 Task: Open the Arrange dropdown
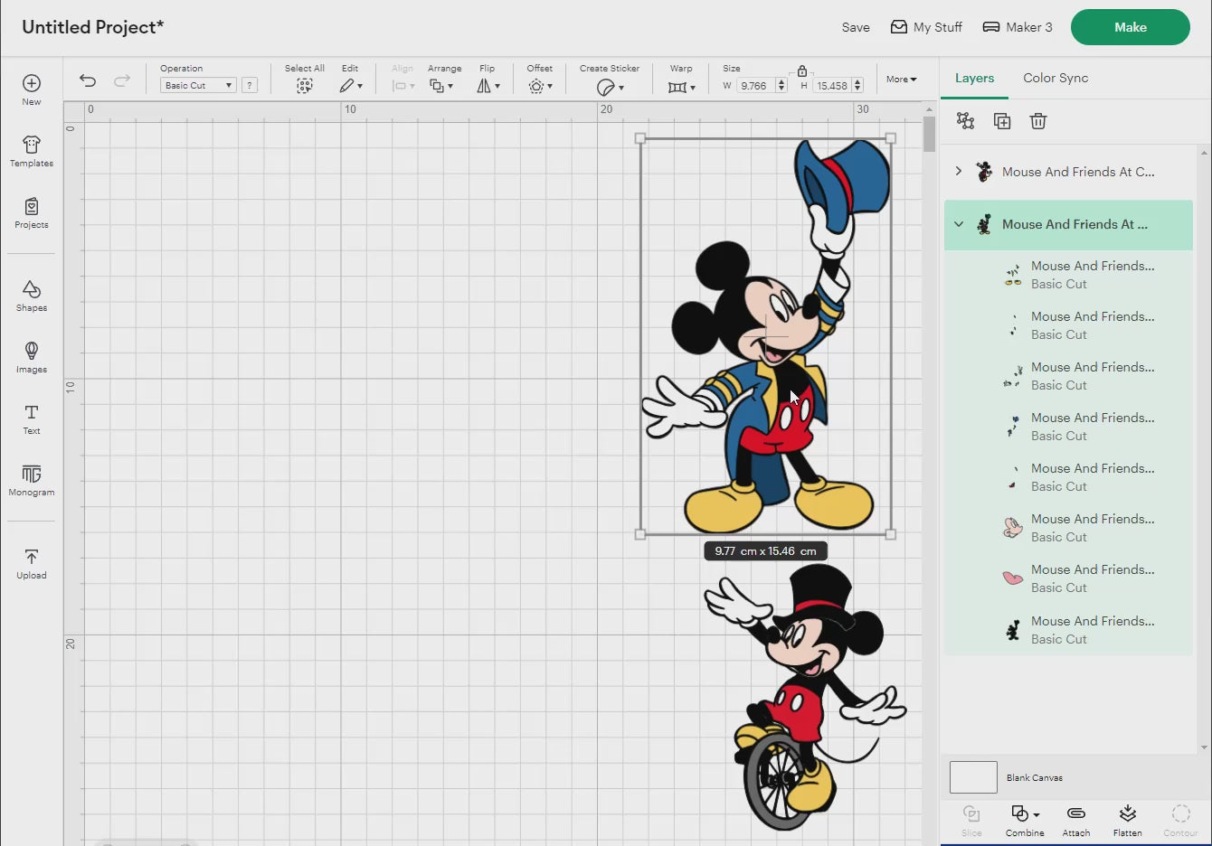tap(441, 86)
